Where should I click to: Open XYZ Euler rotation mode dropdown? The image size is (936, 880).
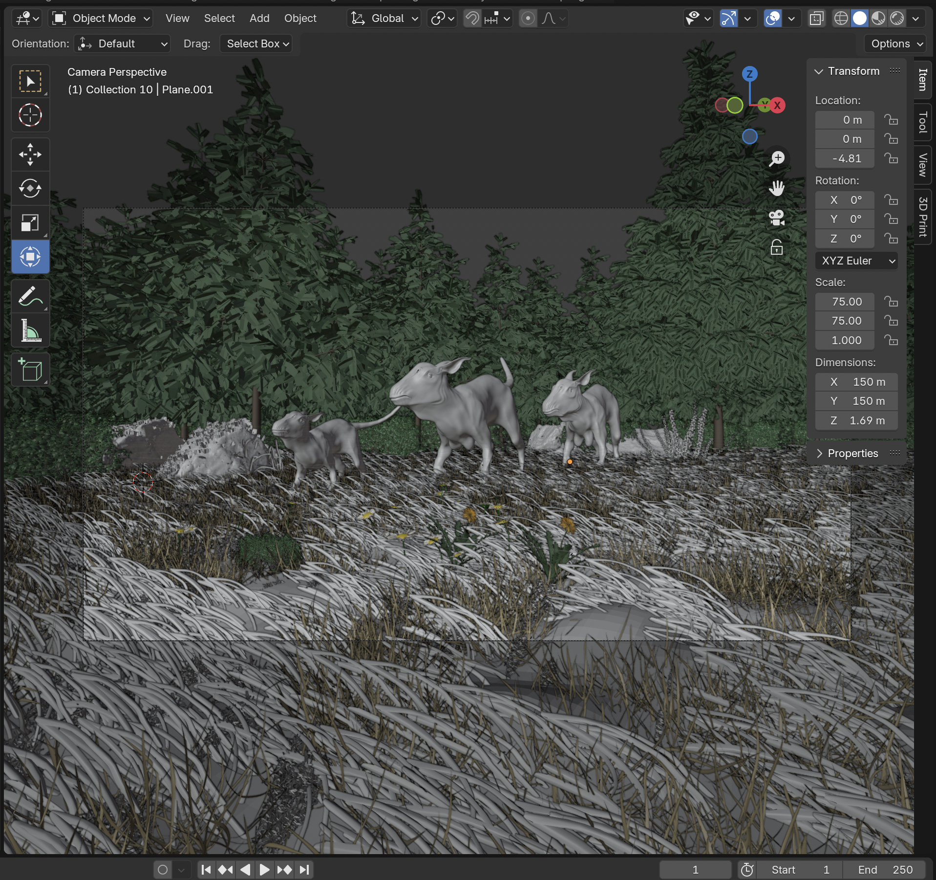(x=856, y=261)
